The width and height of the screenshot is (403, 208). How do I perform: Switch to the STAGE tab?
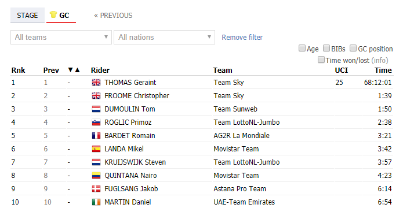coord(27,16)
